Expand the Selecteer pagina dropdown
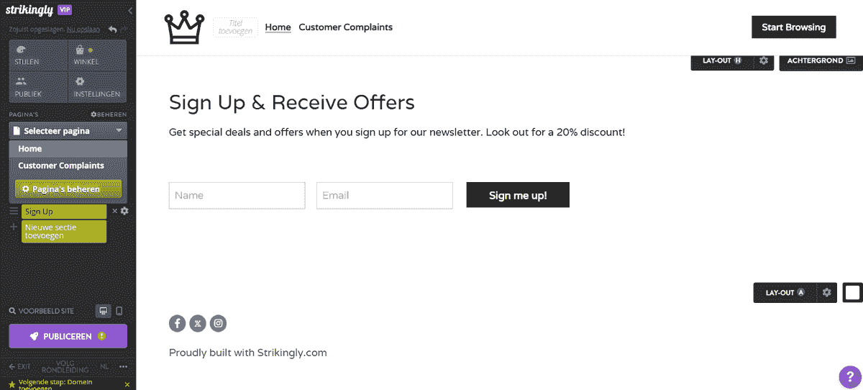This screenshot has height=390, width=863. point(68,131)
